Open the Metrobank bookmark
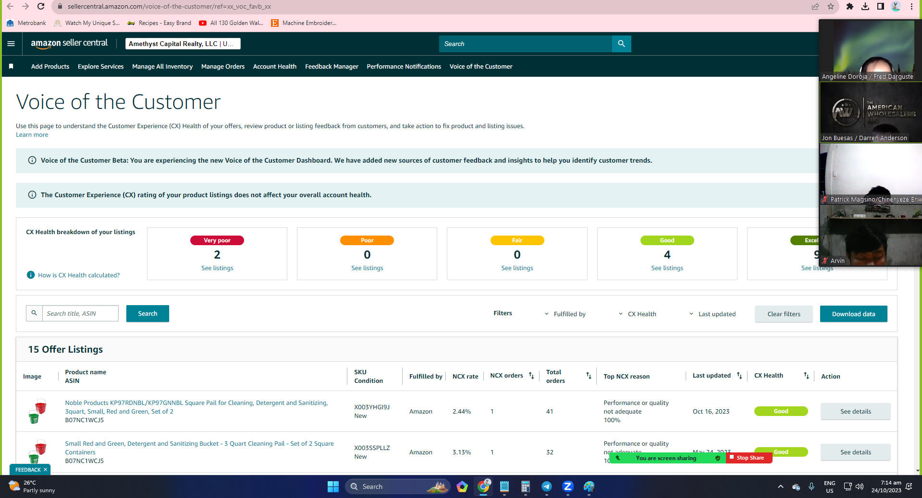Viewport: 922px width, 498px height. pyautogui.click(x=26, y=23)
